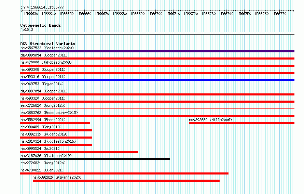Open nsv470000 (Jakobsson2008) label
This screenshot has width=304, height=194.
point(46,62)
